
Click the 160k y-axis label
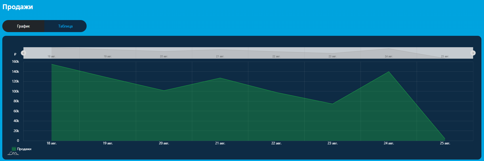[x=16, y=62]
